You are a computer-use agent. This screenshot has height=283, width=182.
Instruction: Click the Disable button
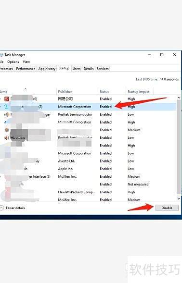(x=167, y=208)
